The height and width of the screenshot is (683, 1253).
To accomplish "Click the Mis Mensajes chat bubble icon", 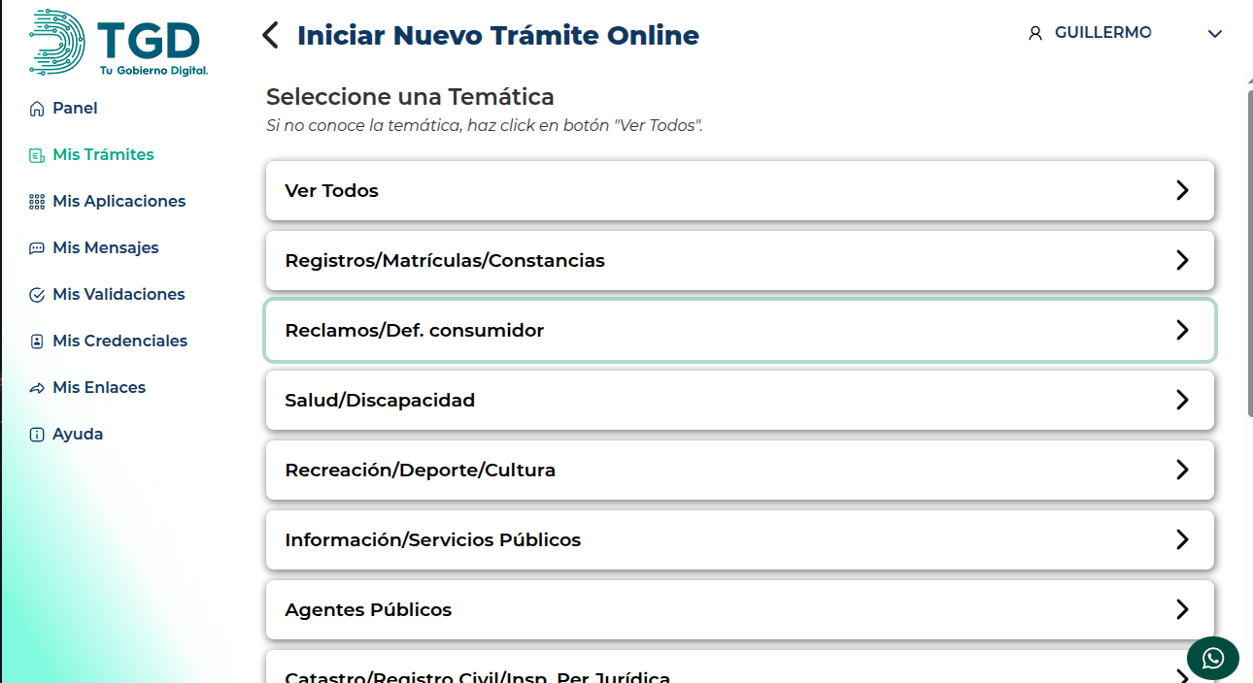I will [37, 248].
